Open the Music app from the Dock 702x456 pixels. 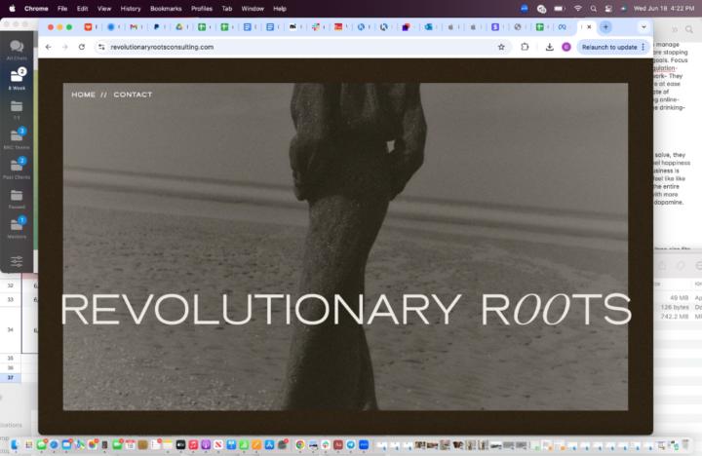pyautogui.click(x=193, y=445)
